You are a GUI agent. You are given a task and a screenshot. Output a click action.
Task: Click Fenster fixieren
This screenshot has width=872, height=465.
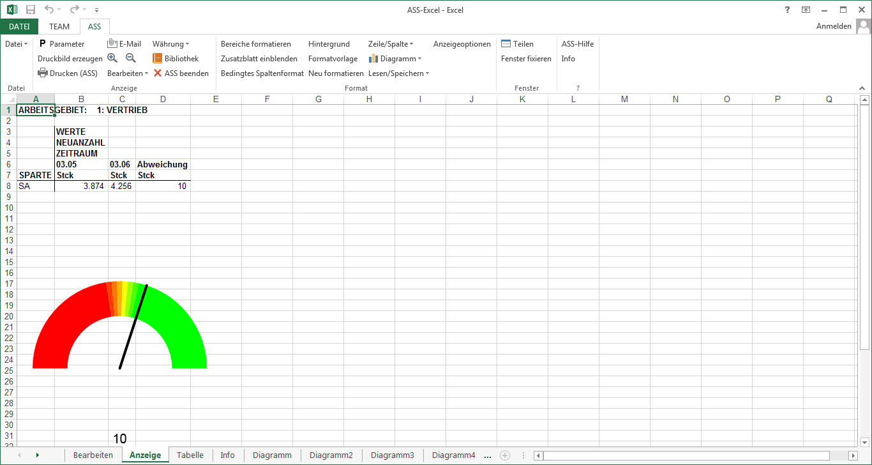pos(526,59)
